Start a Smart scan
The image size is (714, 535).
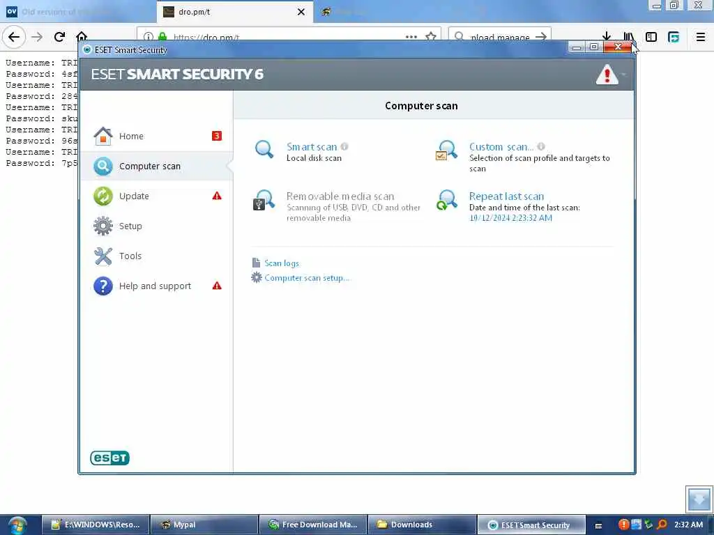tap(312, 147)
